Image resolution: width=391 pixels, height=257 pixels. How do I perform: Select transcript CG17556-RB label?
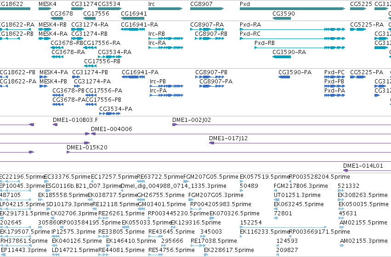[102, 61]
